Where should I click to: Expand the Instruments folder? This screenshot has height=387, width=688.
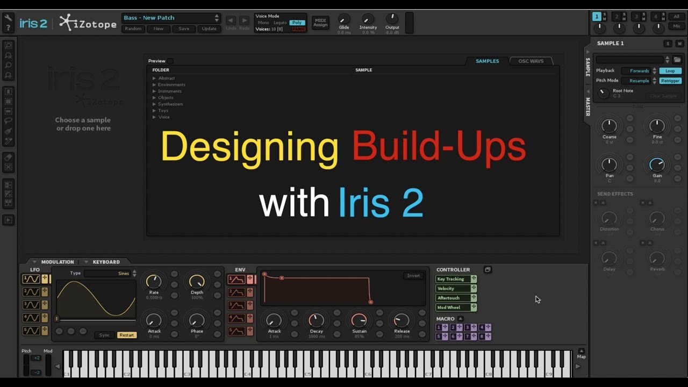154,91
